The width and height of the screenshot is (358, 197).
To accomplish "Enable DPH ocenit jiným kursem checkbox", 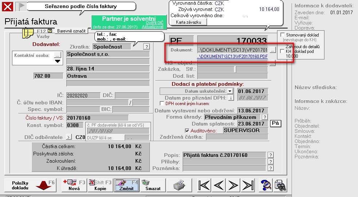I will click(x=162, y=104).
